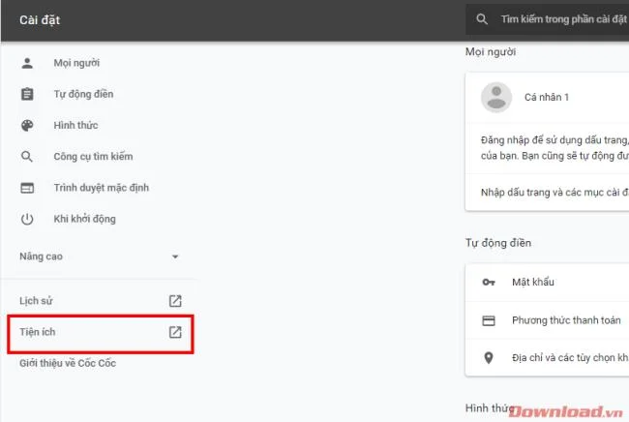Viewport: 629px width, 422px height.
Task: Click the location pin icon beside Địa chỉ
Action: pyautogui.click(x=489, y=358)
